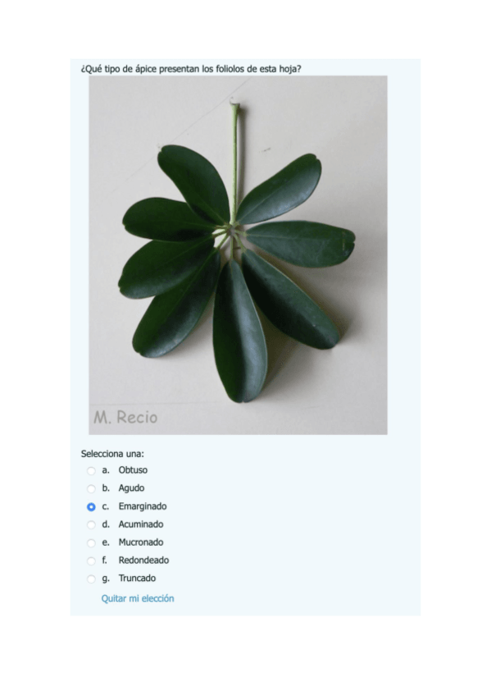Click the word Agudo in answer list
The width and height of the screenshot is (491, 696).
[x=131, y=488]
